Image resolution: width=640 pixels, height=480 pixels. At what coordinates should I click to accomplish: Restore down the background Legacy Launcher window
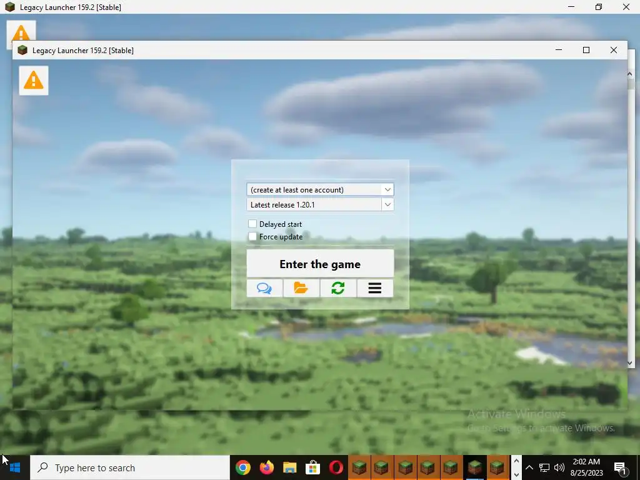(x=598, y=7)
